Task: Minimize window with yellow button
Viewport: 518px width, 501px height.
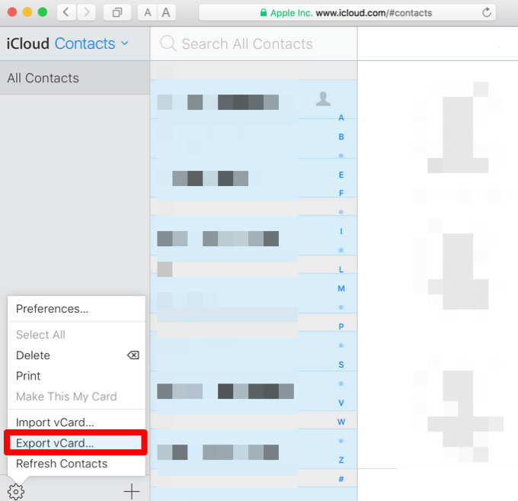Action: 27,12
